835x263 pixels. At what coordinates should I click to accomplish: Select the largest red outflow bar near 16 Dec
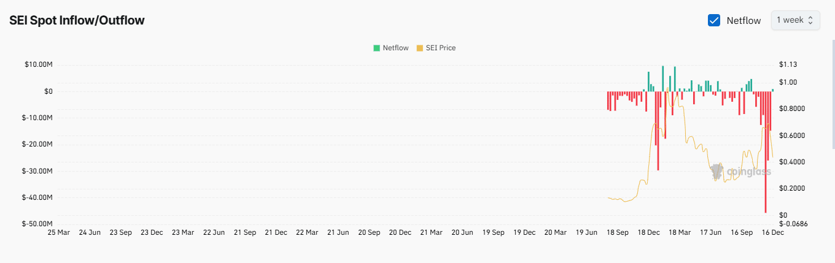[x=766, y=152]
